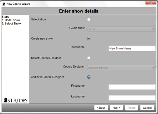Click the 'First name' label
Screen dimensions: 158x114
78,86
